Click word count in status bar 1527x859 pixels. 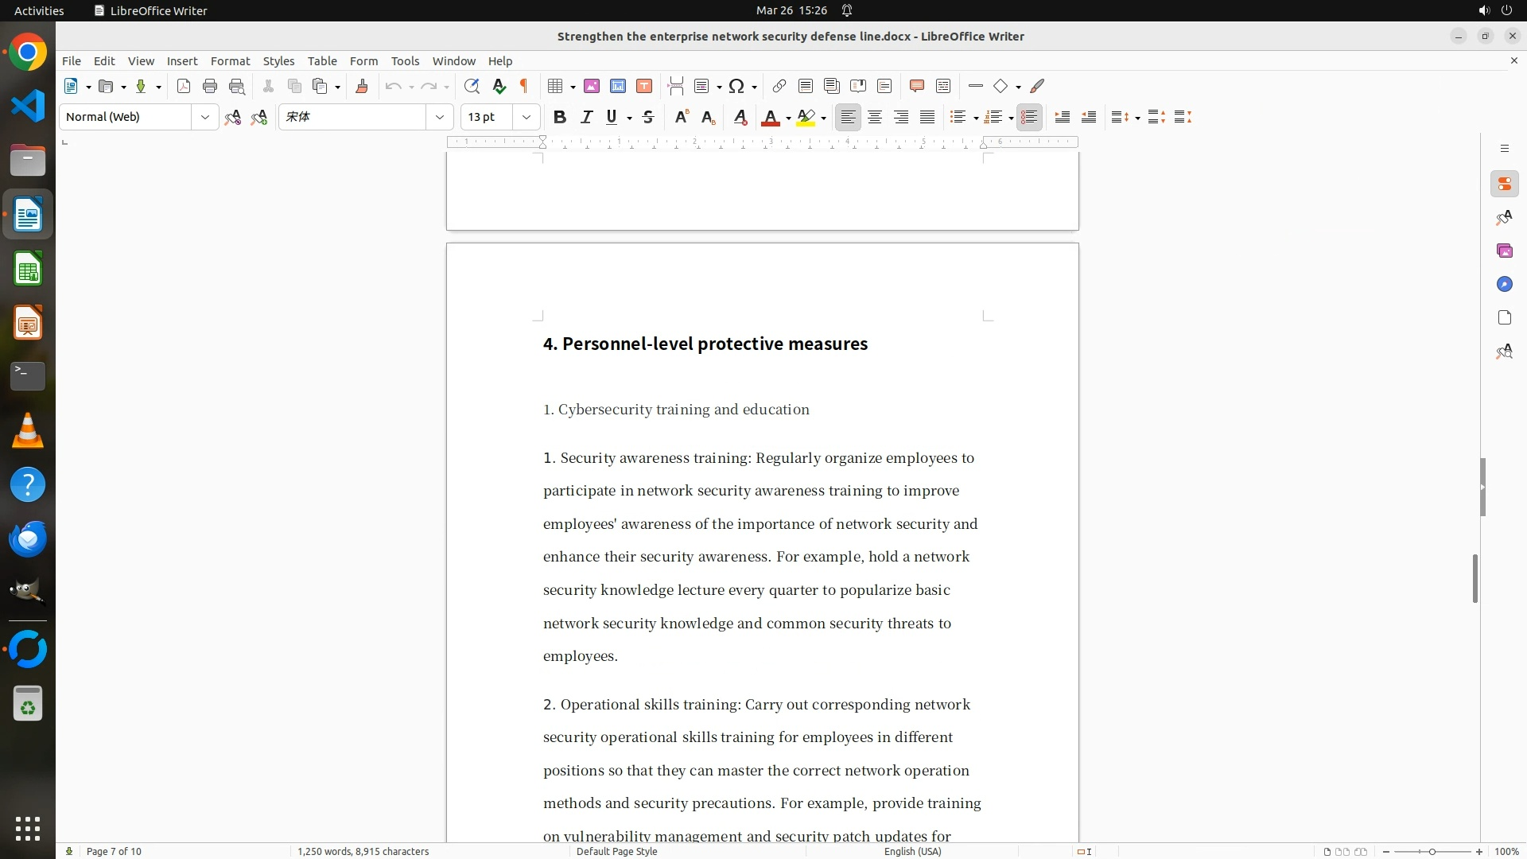[x=363, y=851]
